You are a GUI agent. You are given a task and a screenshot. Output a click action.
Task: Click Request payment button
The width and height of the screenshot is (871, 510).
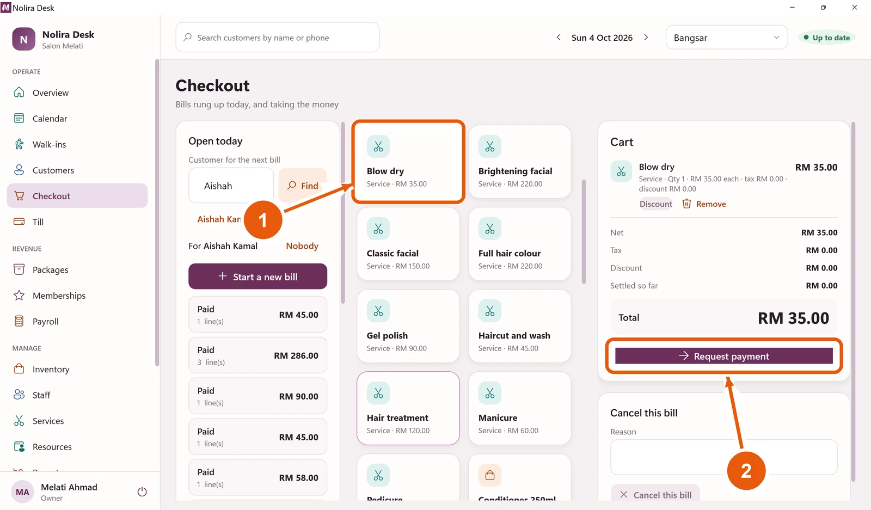pos(724,356)
